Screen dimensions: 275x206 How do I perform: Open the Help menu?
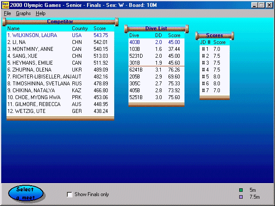click(41, 13)
